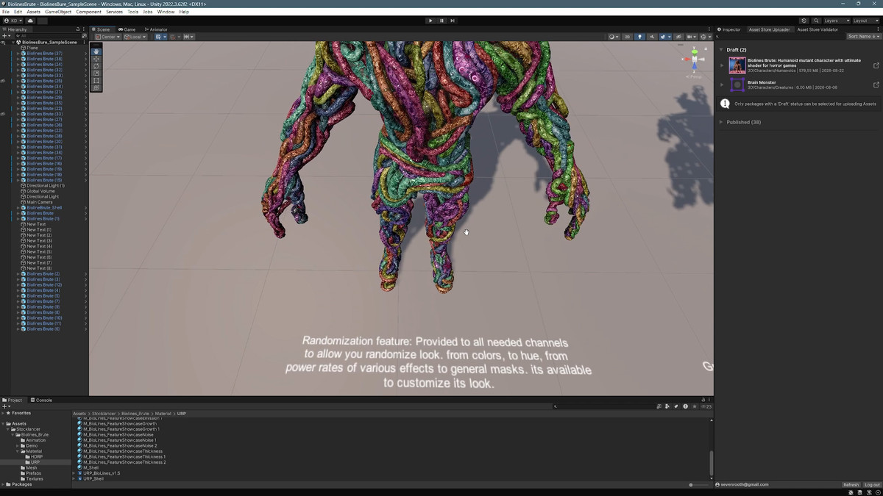
Task: Collapse the Draft (2) section
Action: click(722, 50)
